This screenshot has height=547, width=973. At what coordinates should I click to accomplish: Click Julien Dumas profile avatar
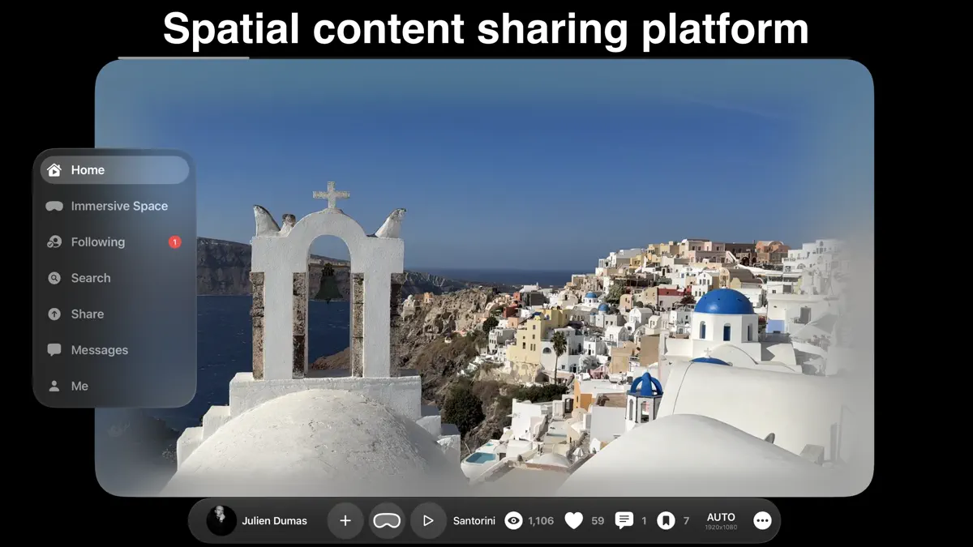click(221, 520)
